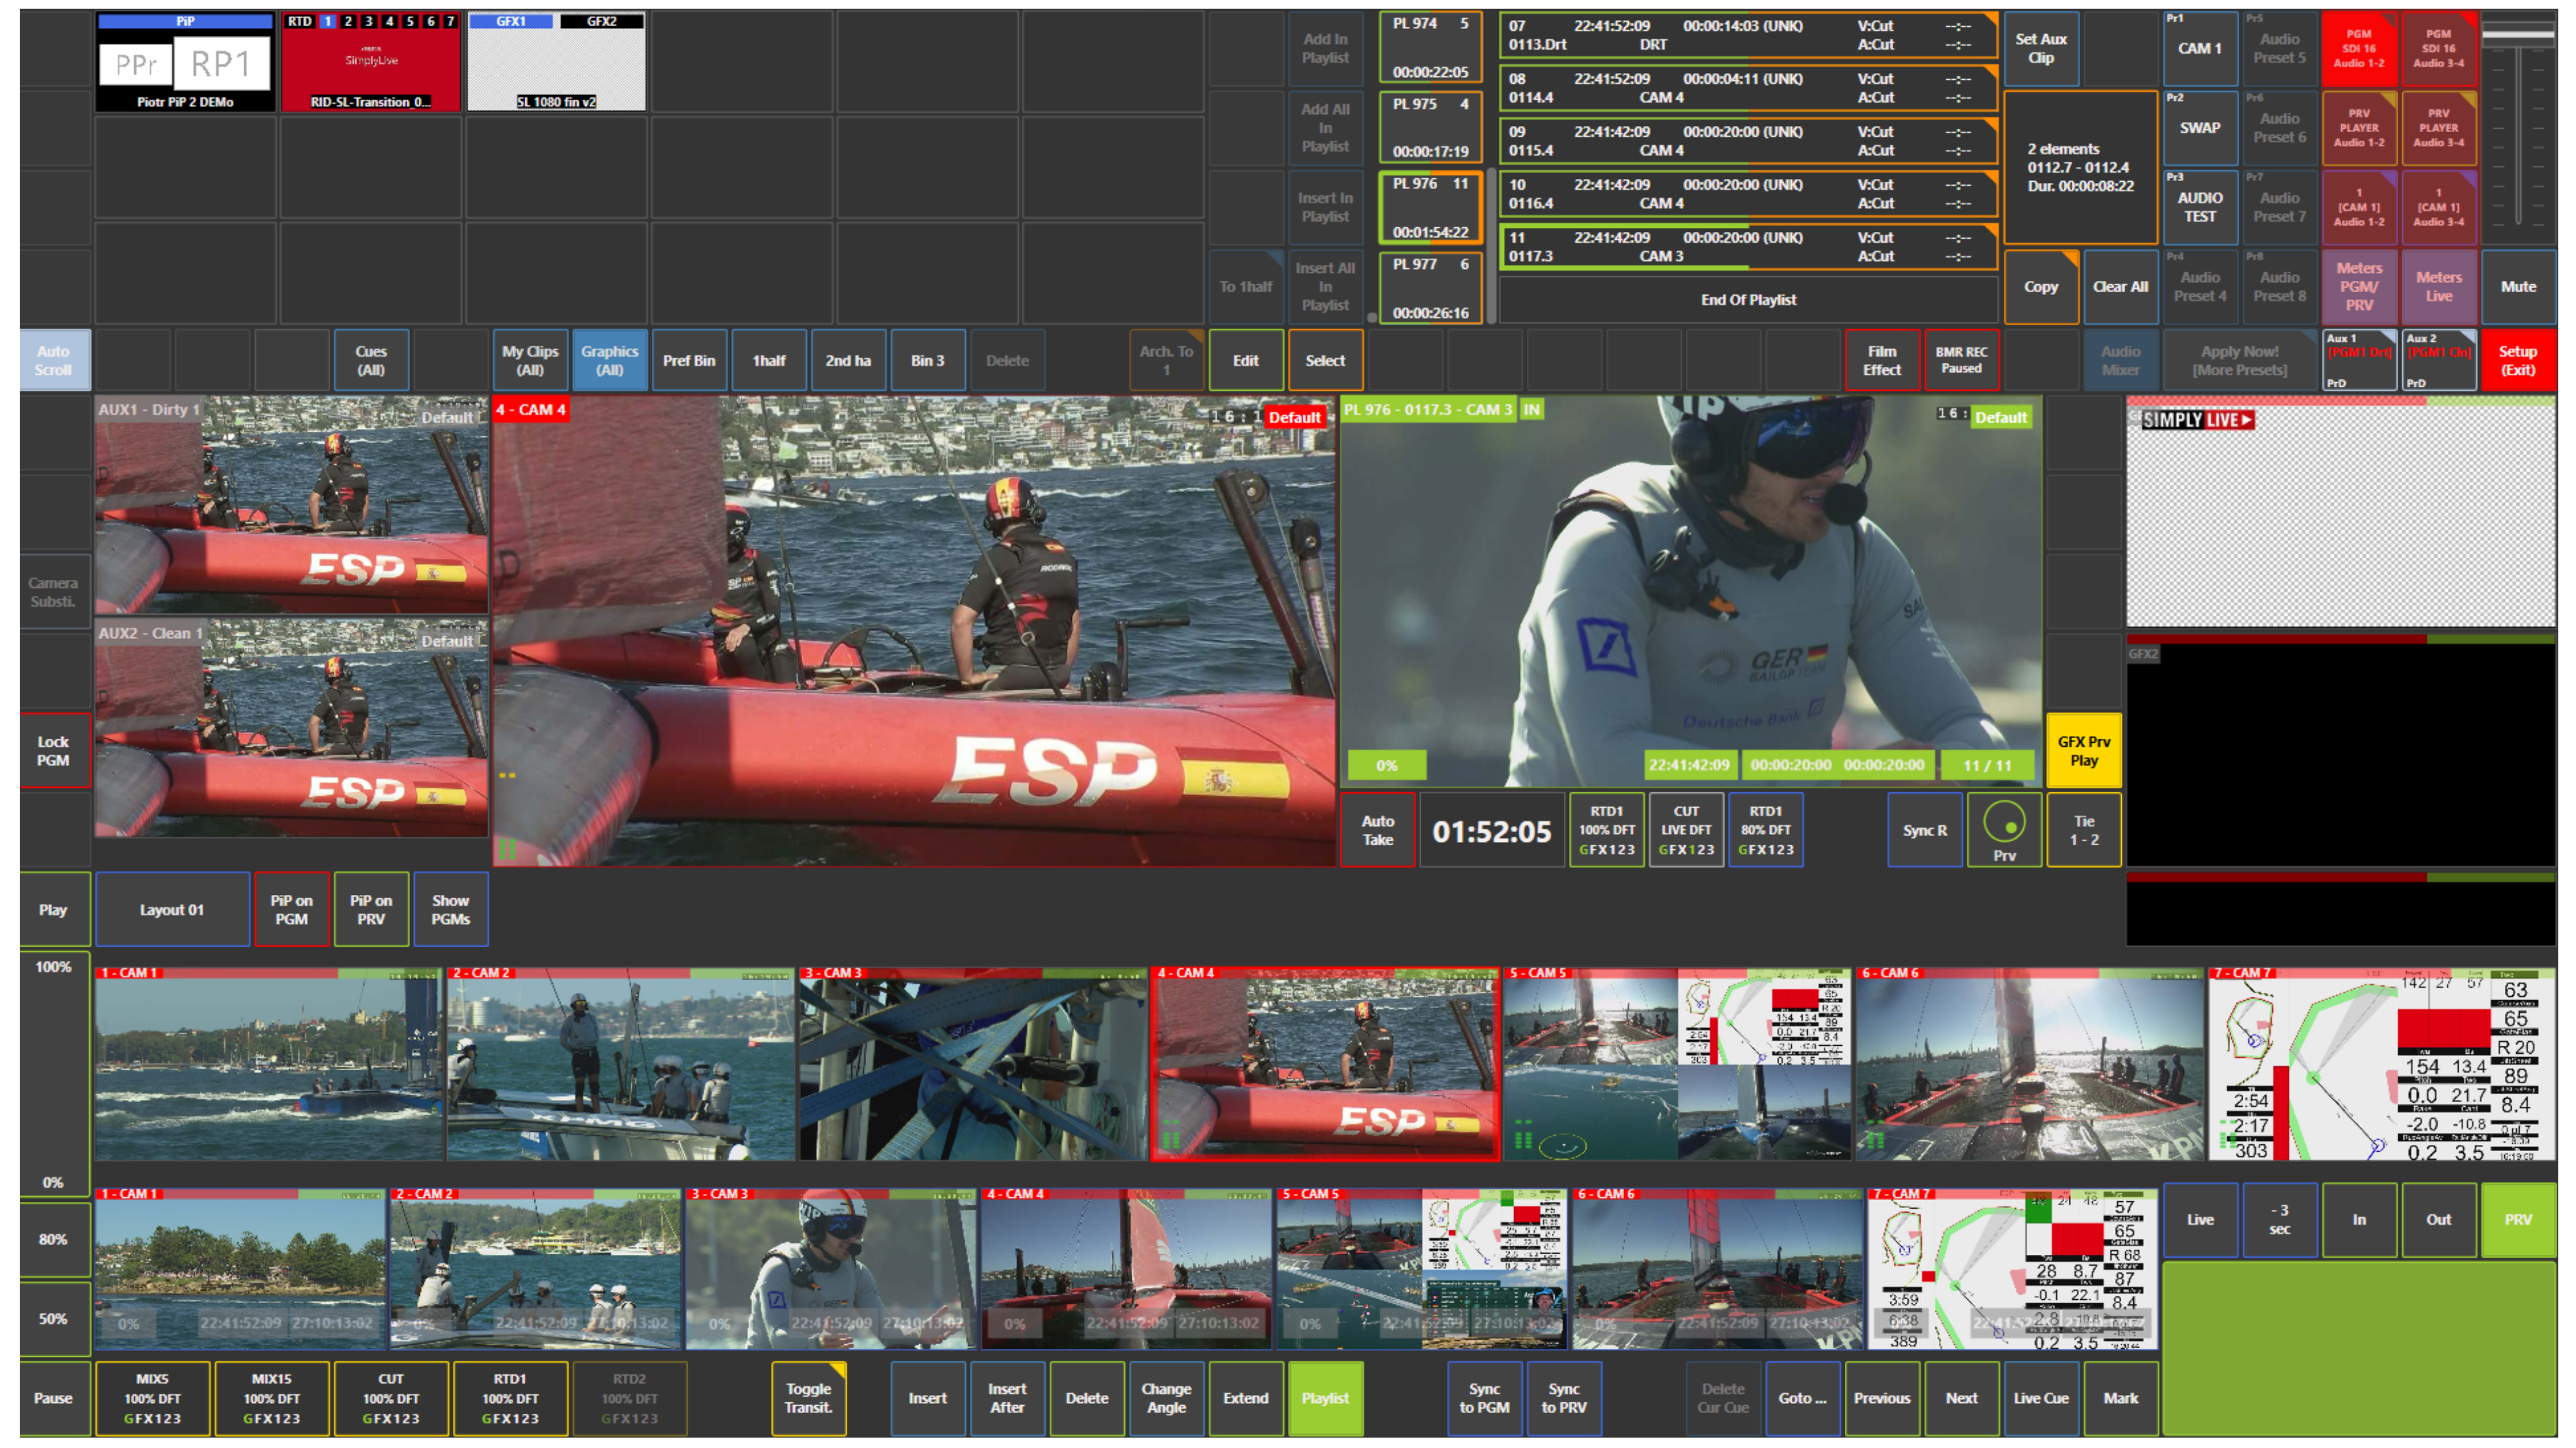Select the Pr2 SWAP audio preset
The image size is (2576, 1448).
(x=2200, y=128)
